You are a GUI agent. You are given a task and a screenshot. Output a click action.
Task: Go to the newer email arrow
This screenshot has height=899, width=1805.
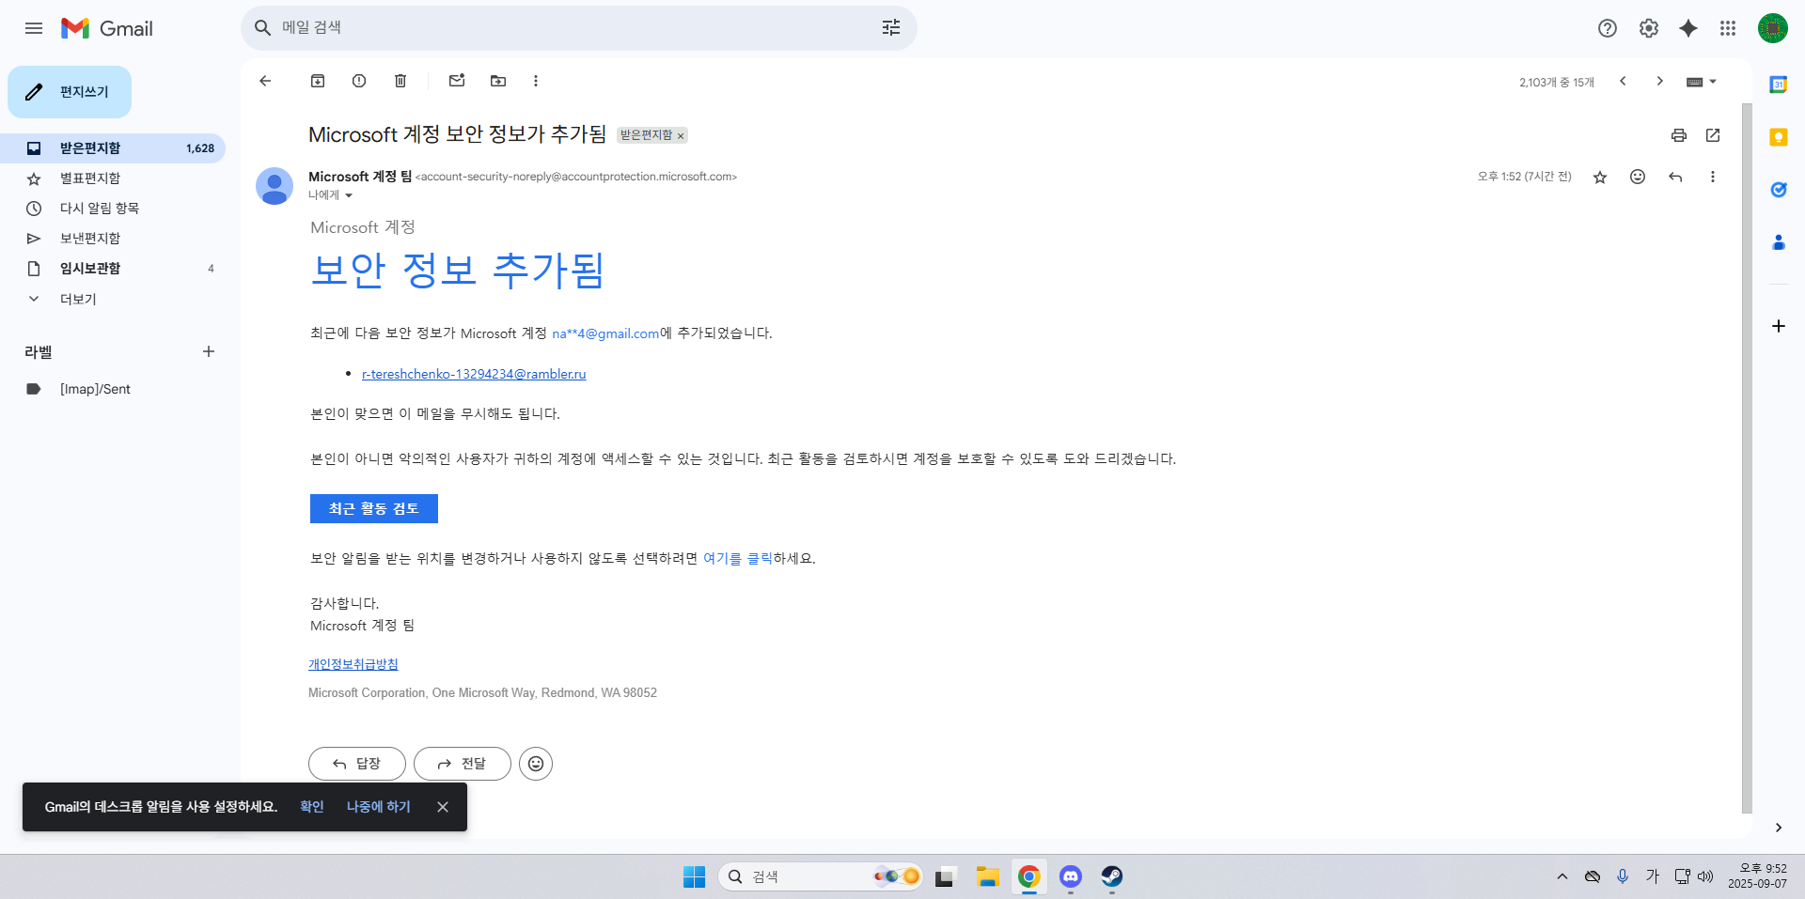1623,81
